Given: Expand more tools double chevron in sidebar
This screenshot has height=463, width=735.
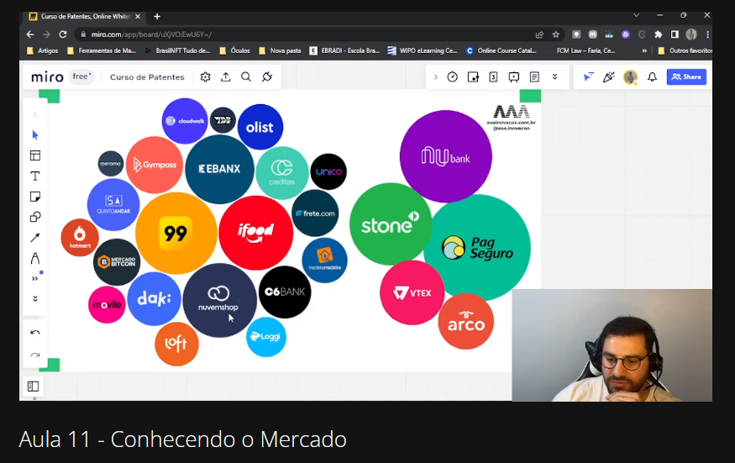Looking at the screenshot, I should tap(35, 279).
